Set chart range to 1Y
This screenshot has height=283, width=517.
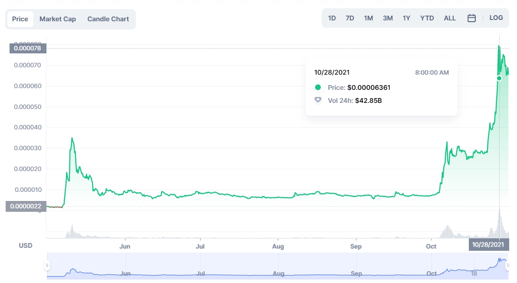click(406, 18)
